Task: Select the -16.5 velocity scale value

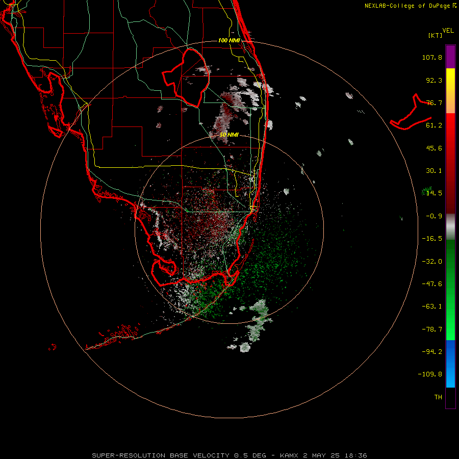Action: tap(432, 239)
